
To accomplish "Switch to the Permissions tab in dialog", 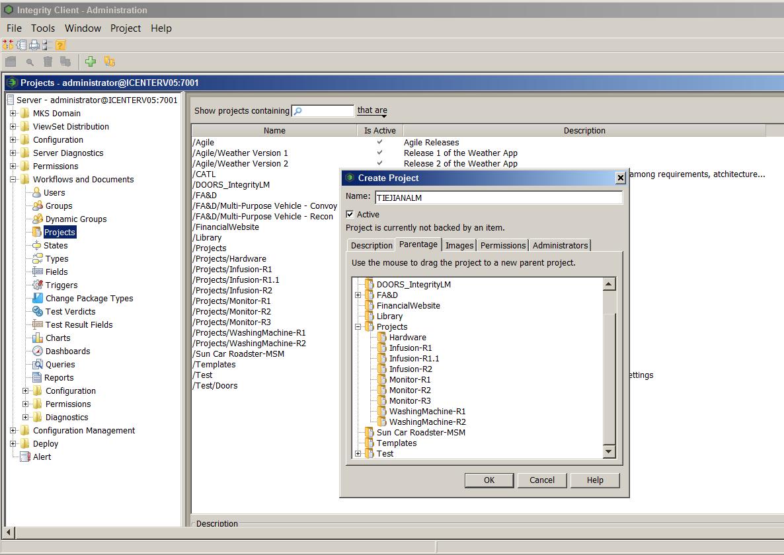I will (x=502, y=245).
